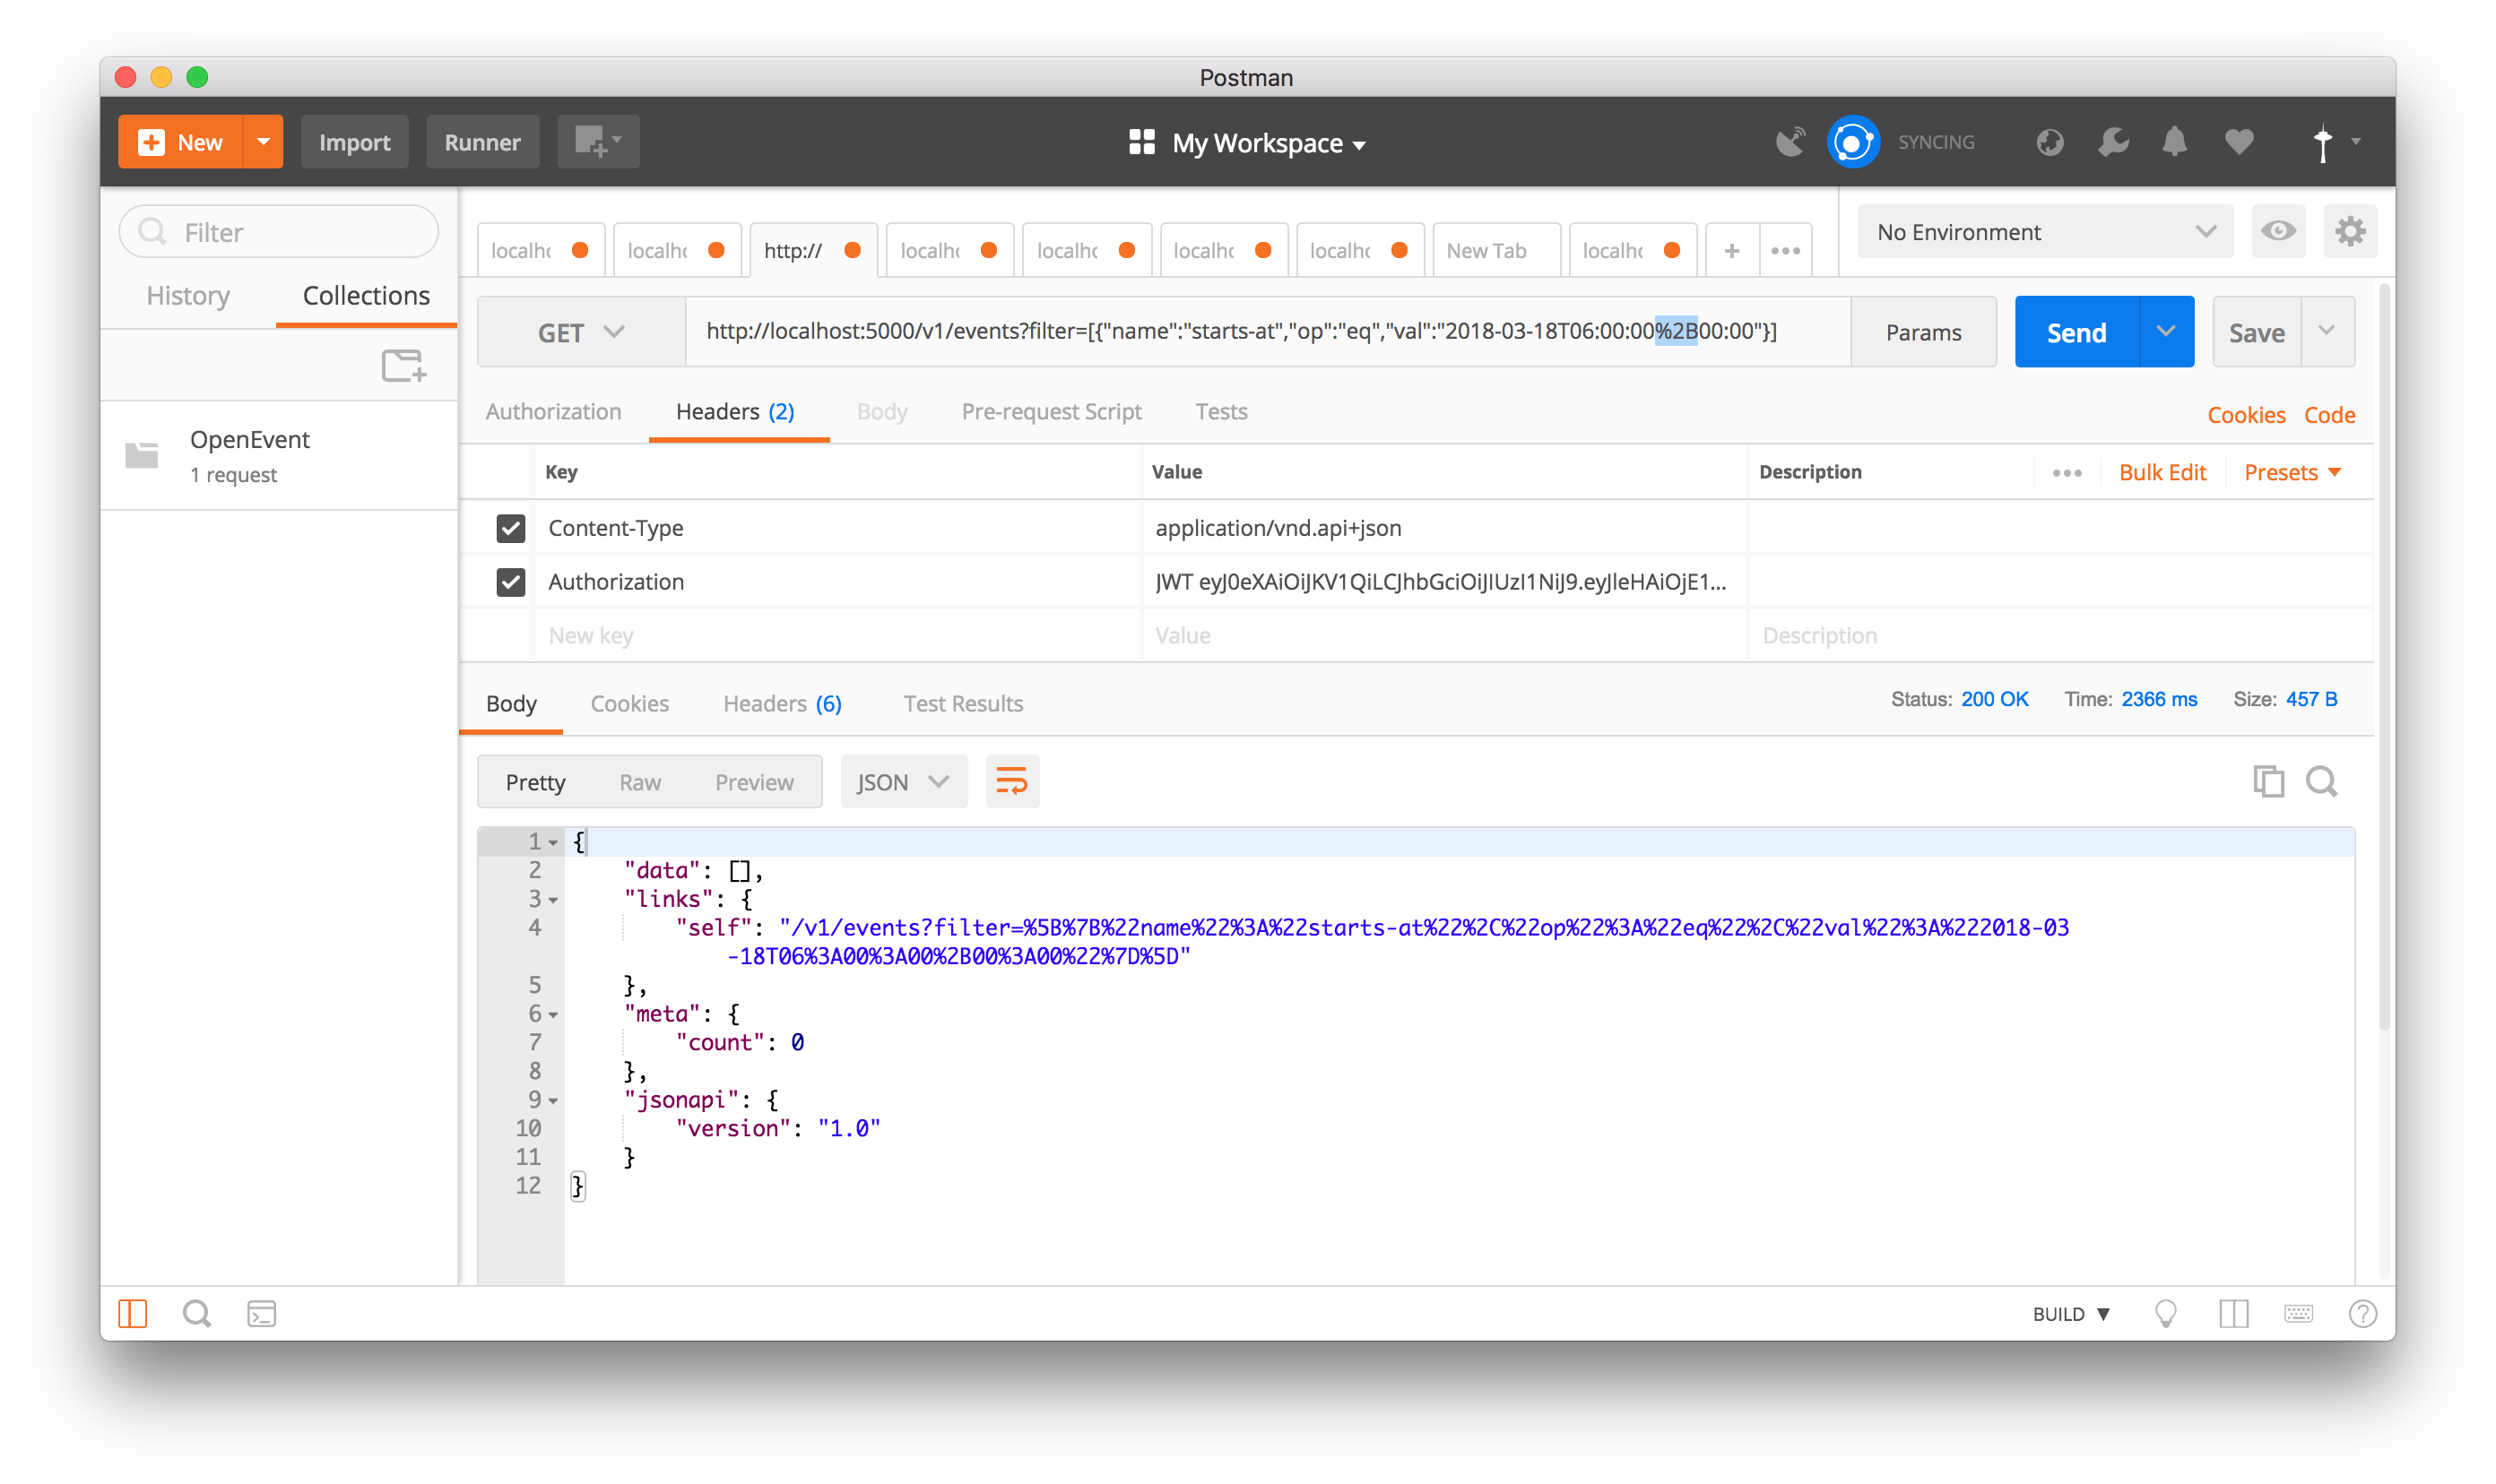Open the Save button dropdown arrow
2496x1484 pixels.
(x=2327, y=332)
